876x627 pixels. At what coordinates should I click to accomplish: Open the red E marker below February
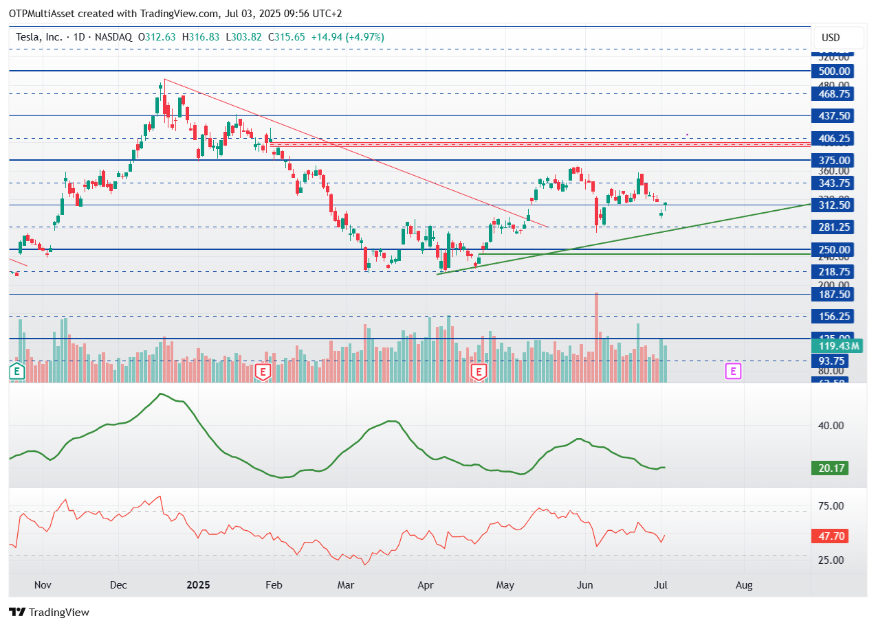(x=262, y=372)
